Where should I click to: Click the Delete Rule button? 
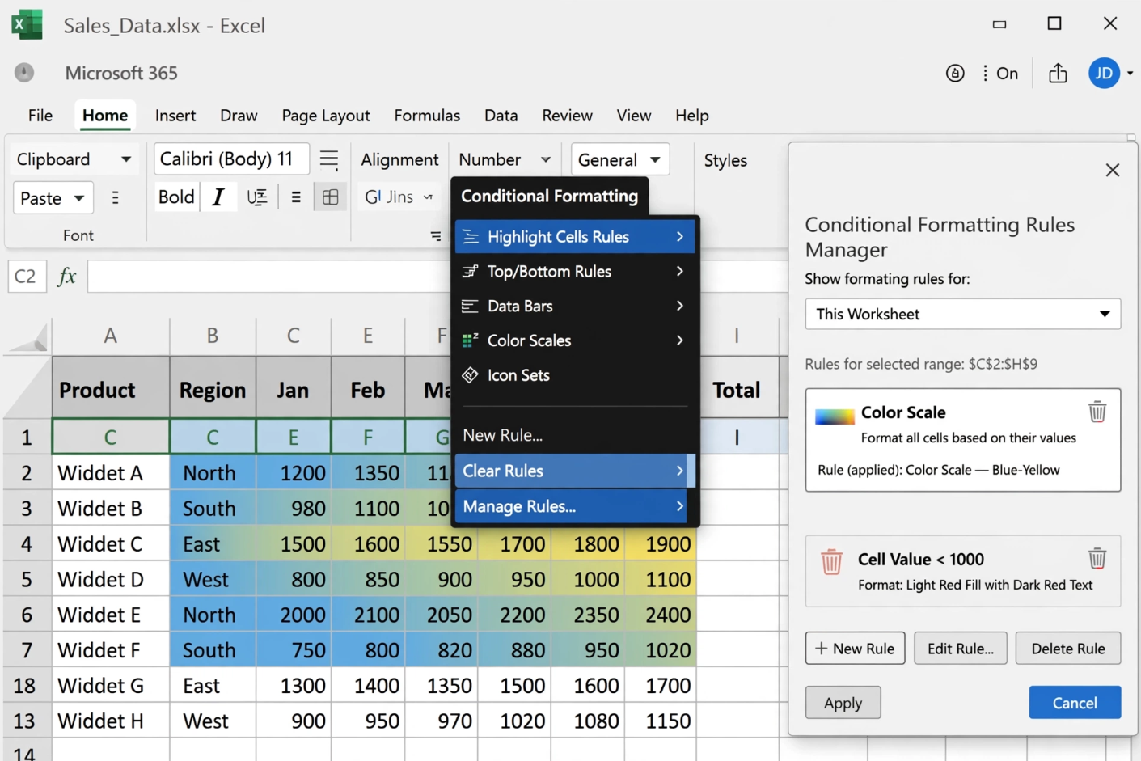tap(1068, 649)
